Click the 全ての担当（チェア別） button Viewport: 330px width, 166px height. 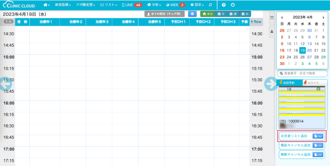(x=164, y=14)
